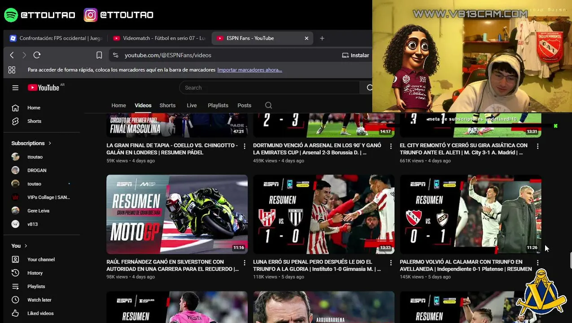Open Luna erró su penal video title
The height and width of the screenshot is (323, 572).
coord(317,265)
